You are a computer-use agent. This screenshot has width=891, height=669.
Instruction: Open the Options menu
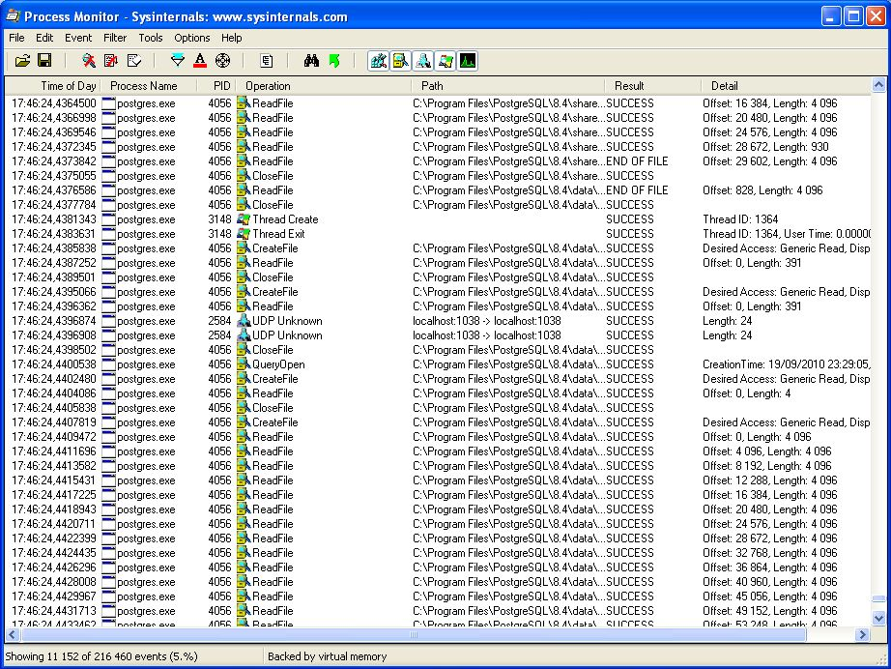click(x=192, y=38)
